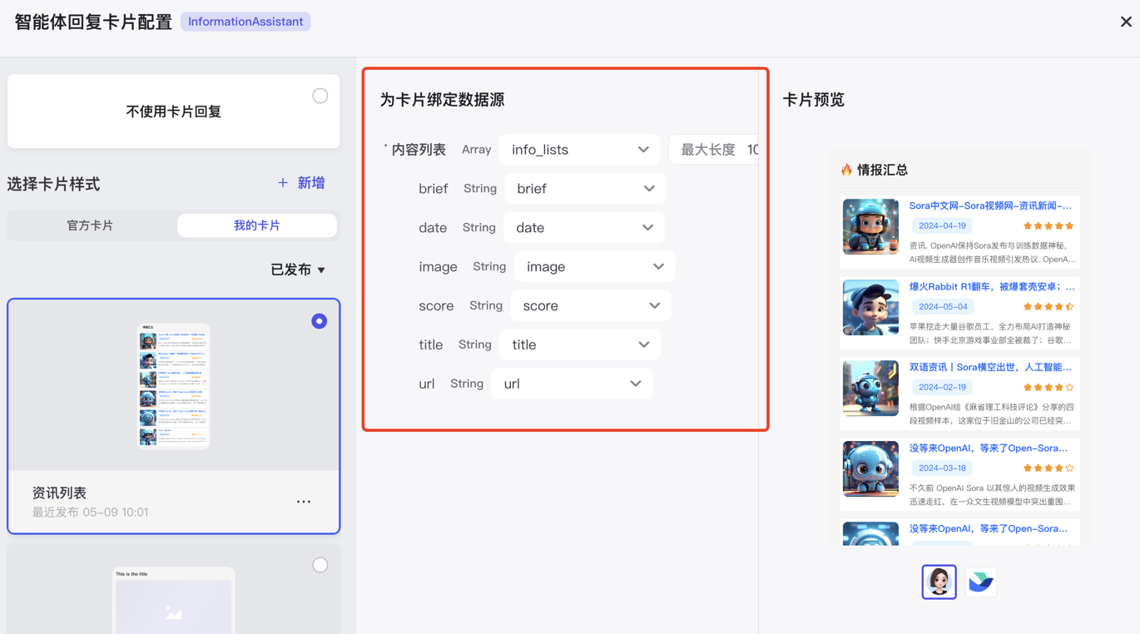Open the 爆火Rabbit R1翻车 news title link
This screenshot has height=634, width=1140.
[992, 286]
